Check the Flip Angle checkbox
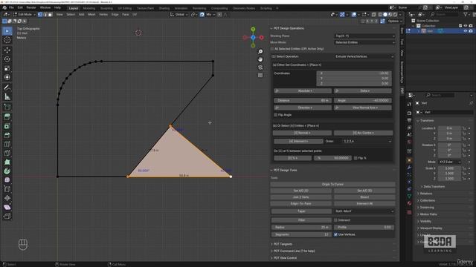The height and width of the screenshot is (267, 476). tap(276, 115)
